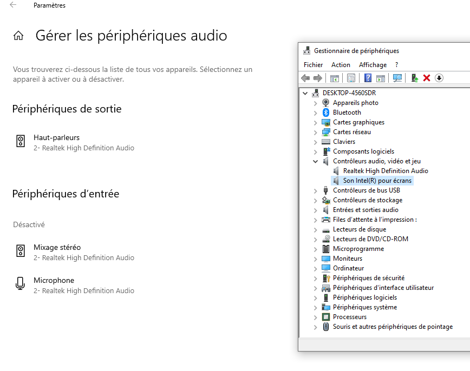Click the disable device down-arrow icon
This screenshot has width=470, height=371.
(x=439, y=78)
